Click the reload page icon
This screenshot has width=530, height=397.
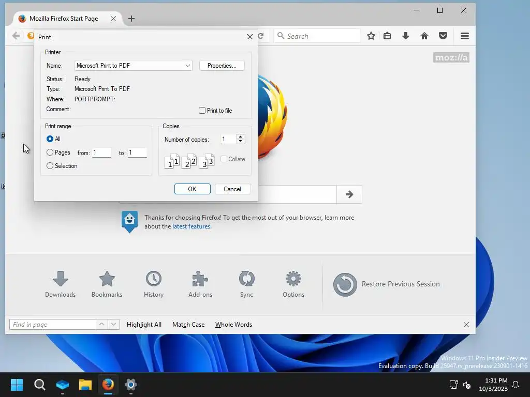pyautogui.click(x=261, y=36)
